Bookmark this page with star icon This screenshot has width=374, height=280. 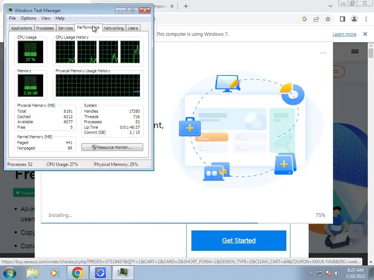328,19
